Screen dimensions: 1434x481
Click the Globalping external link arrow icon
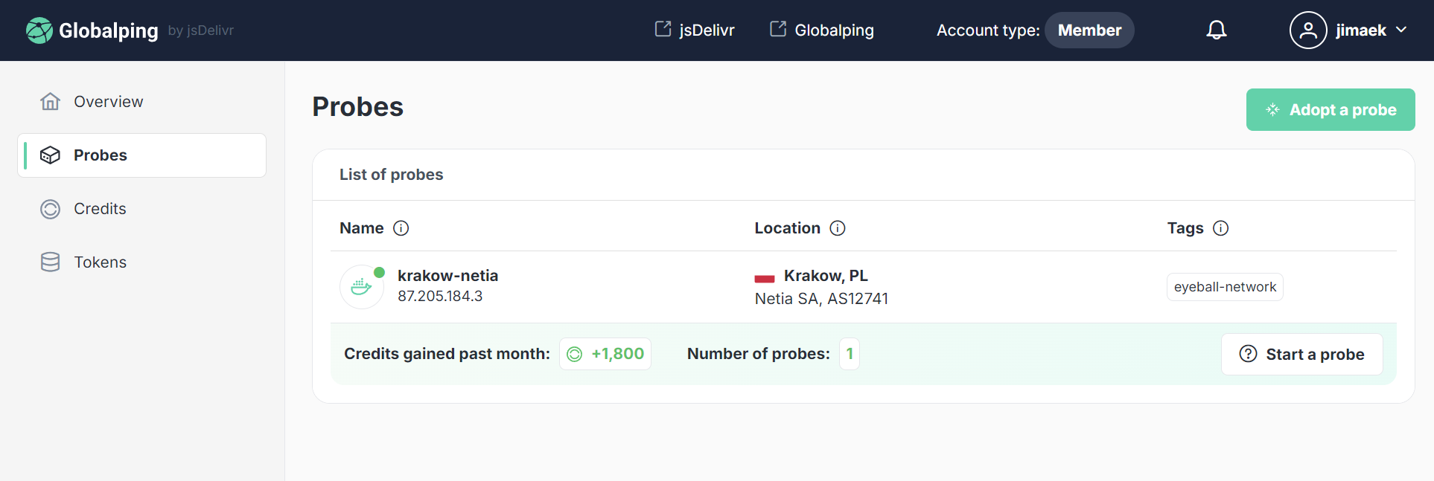778,29
